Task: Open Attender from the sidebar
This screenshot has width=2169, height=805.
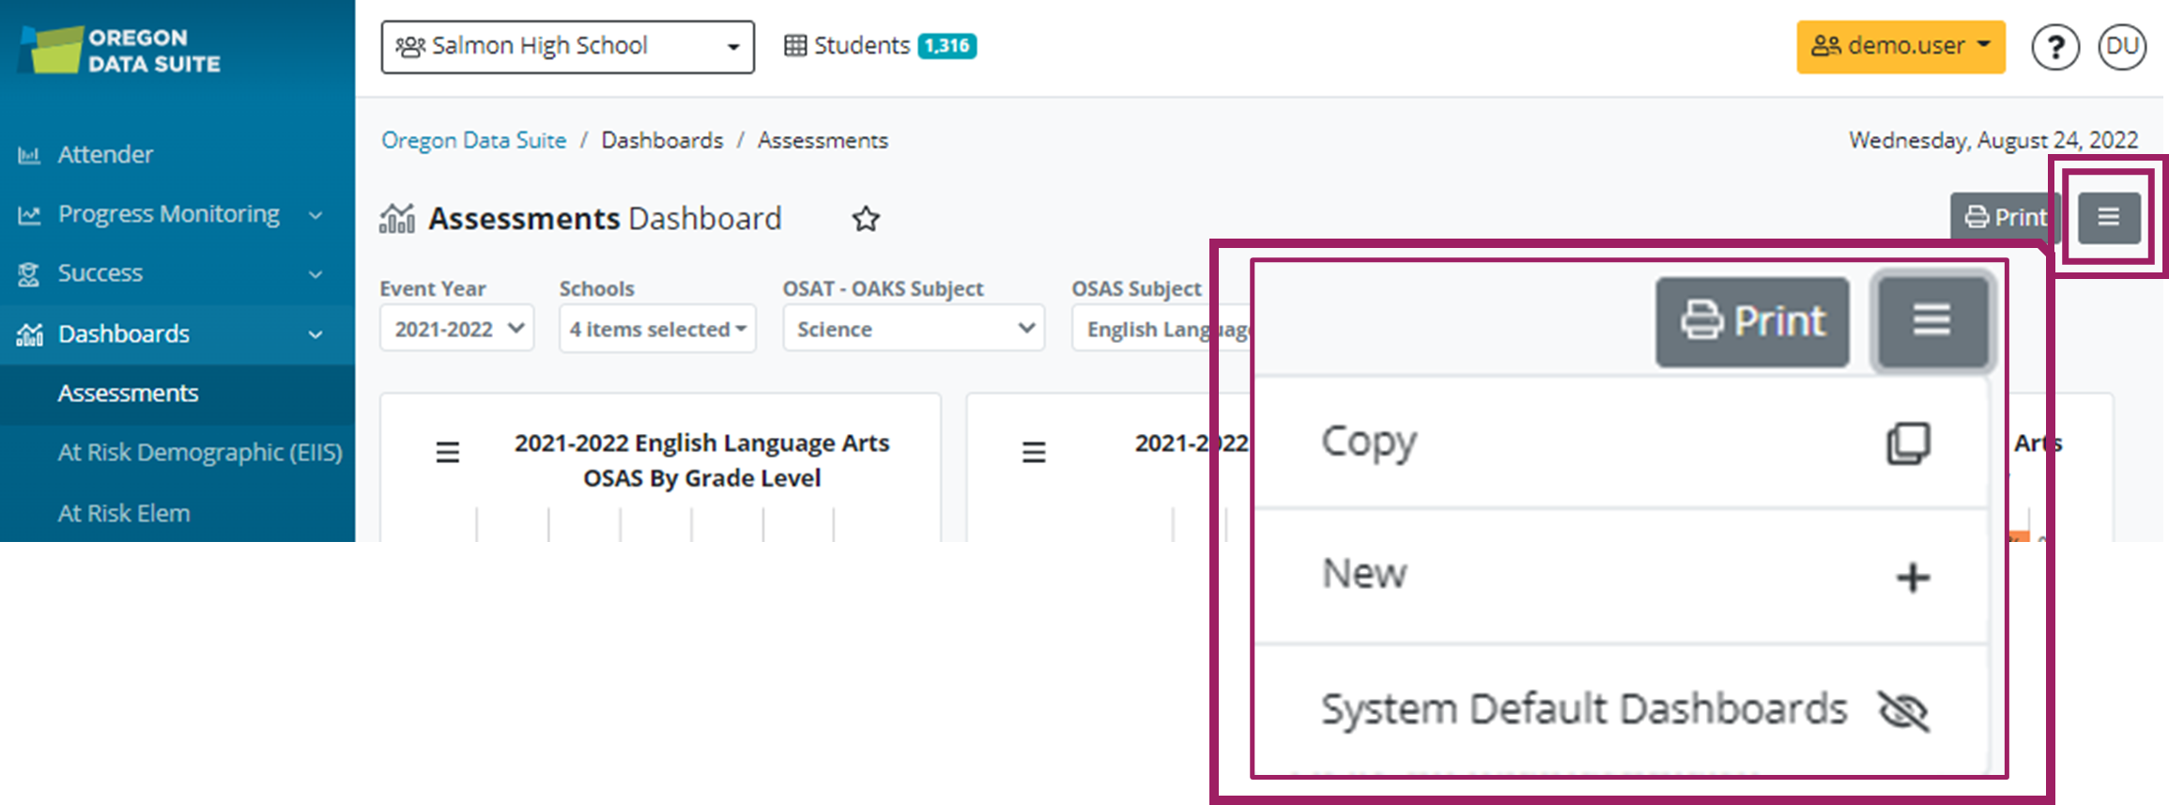Action: coord(105,154)
